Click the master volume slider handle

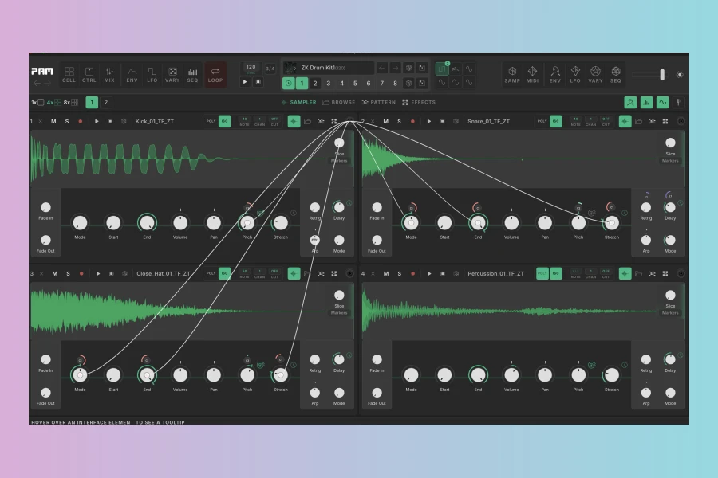(661, 74)
